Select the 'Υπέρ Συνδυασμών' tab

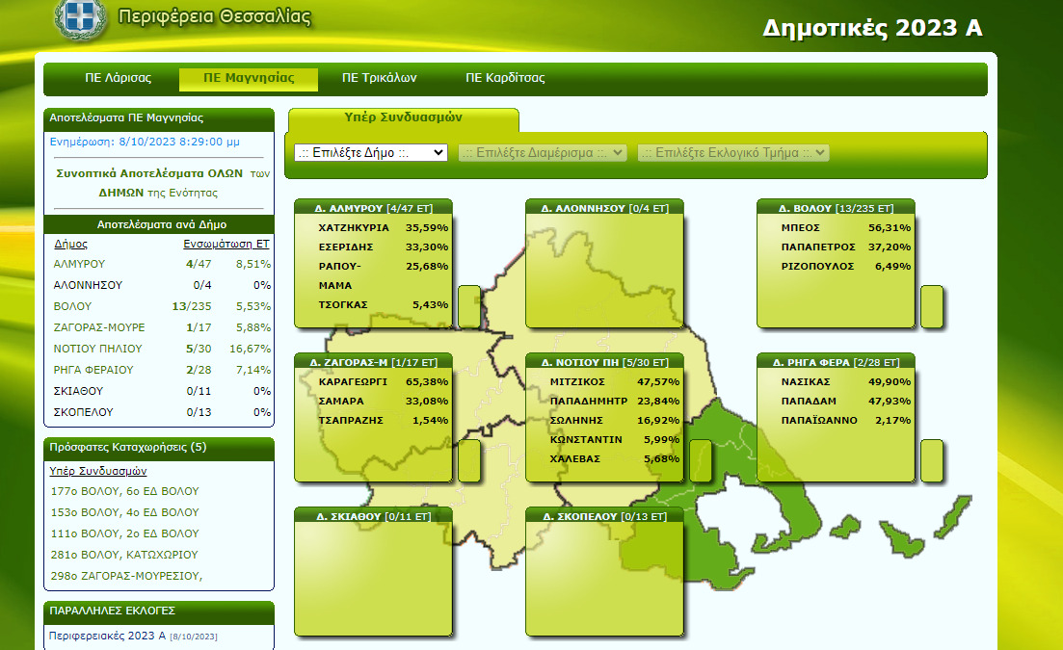tap(404, 117)
